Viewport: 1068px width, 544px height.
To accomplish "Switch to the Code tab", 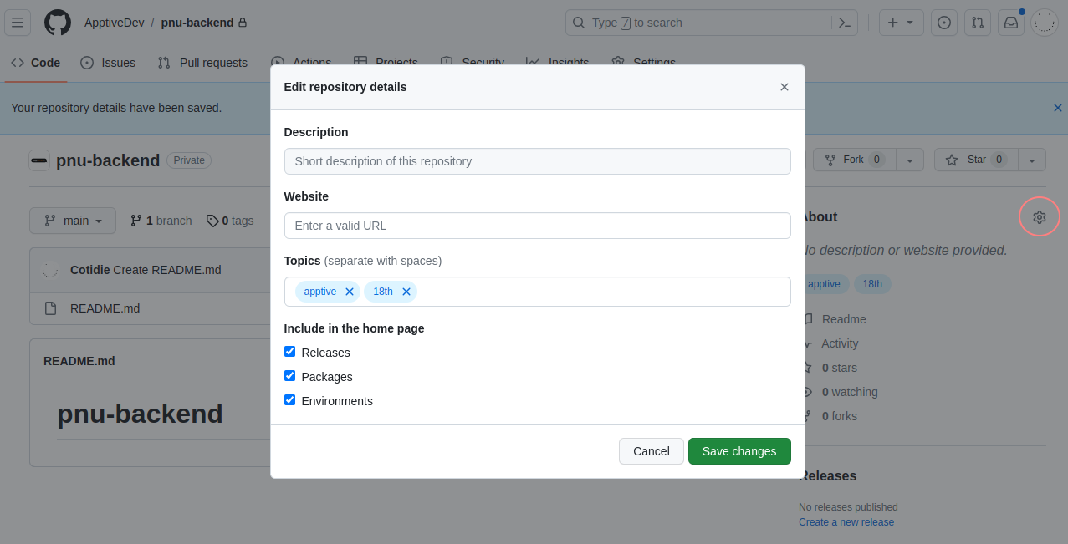I will point(35,63).
